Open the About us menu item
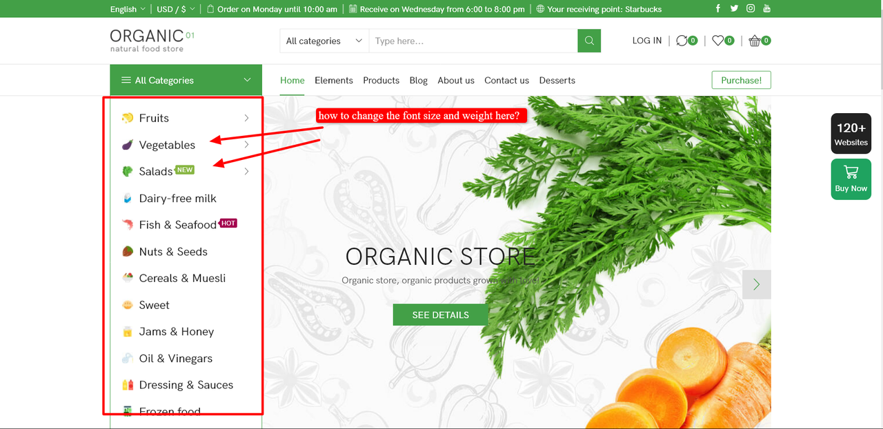Viewport: 883px width, 429px height. point(456,80)
